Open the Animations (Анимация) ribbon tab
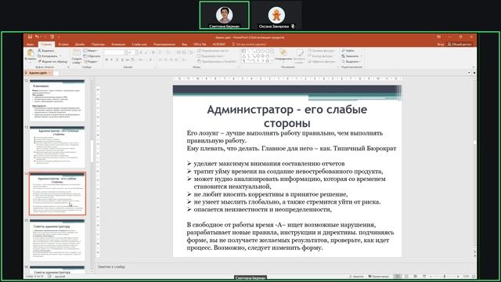 118,45
